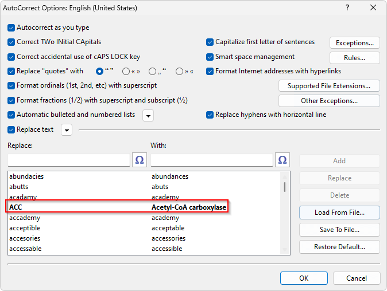This screenshot has height=291, width=387.
Task: Open smart space Rules dialog
Action: pyautogui.click(x=355, y=58)
